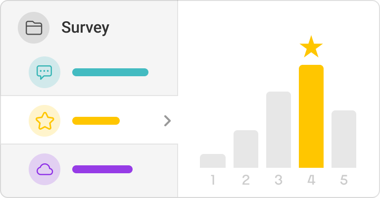Click the Survey folder icon

coord(34,28)
